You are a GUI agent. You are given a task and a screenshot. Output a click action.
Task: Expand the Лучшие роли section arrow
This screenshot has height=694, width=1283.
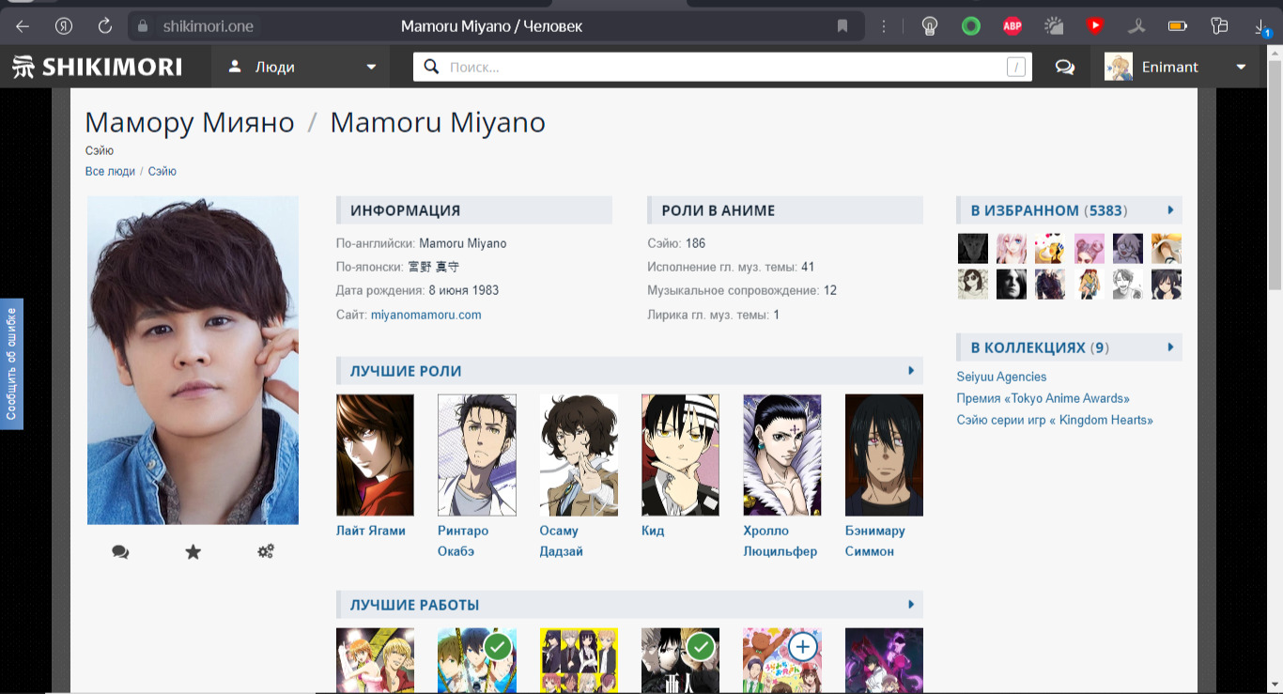(x=910, y=371)
